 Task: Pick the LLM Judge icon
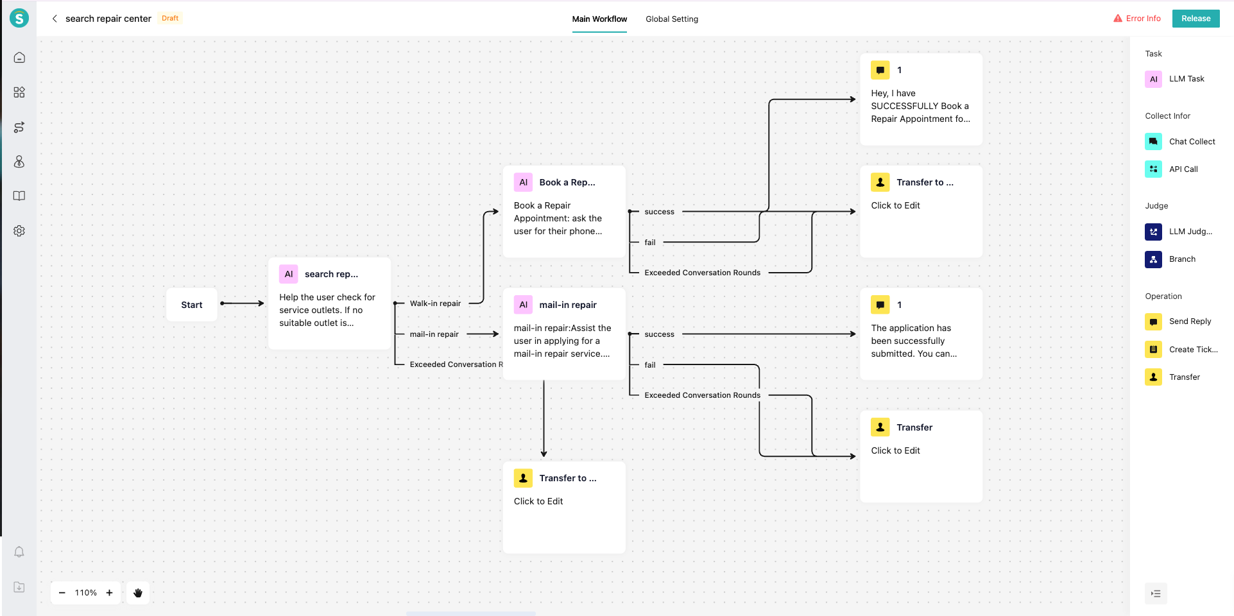[1153, 232]
